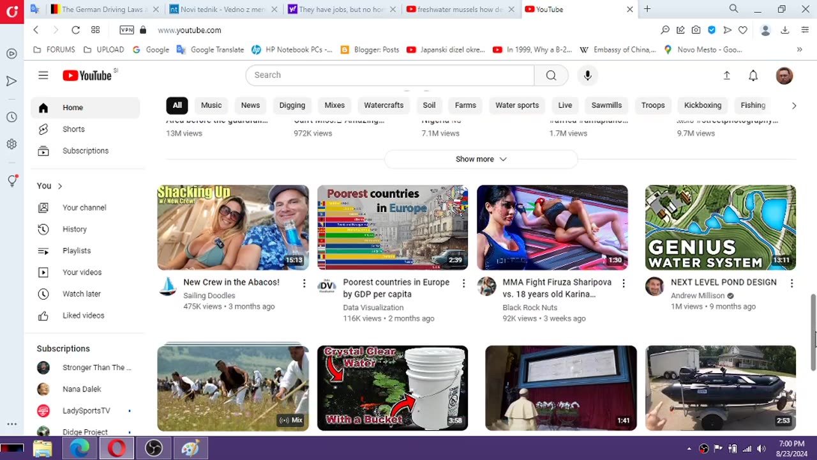This screenshot has height=460, width=817.
Task: Open Subscriptions in sidebar
Action: tap(86, 151)
